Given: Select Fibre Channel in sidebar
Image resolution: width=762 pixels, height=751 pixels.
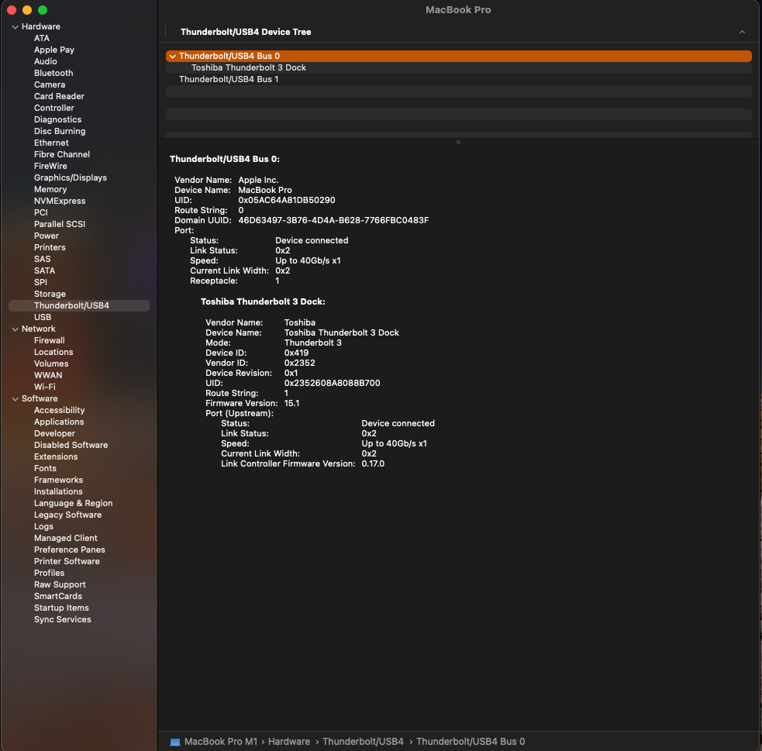Looking at the screenshot, I should 62,154.
